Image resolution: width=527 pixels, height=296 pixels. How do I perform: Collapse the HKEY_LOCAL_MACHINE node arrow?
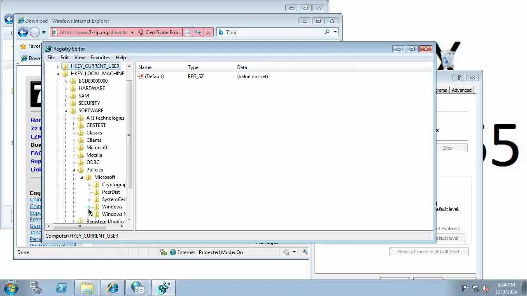58,74
